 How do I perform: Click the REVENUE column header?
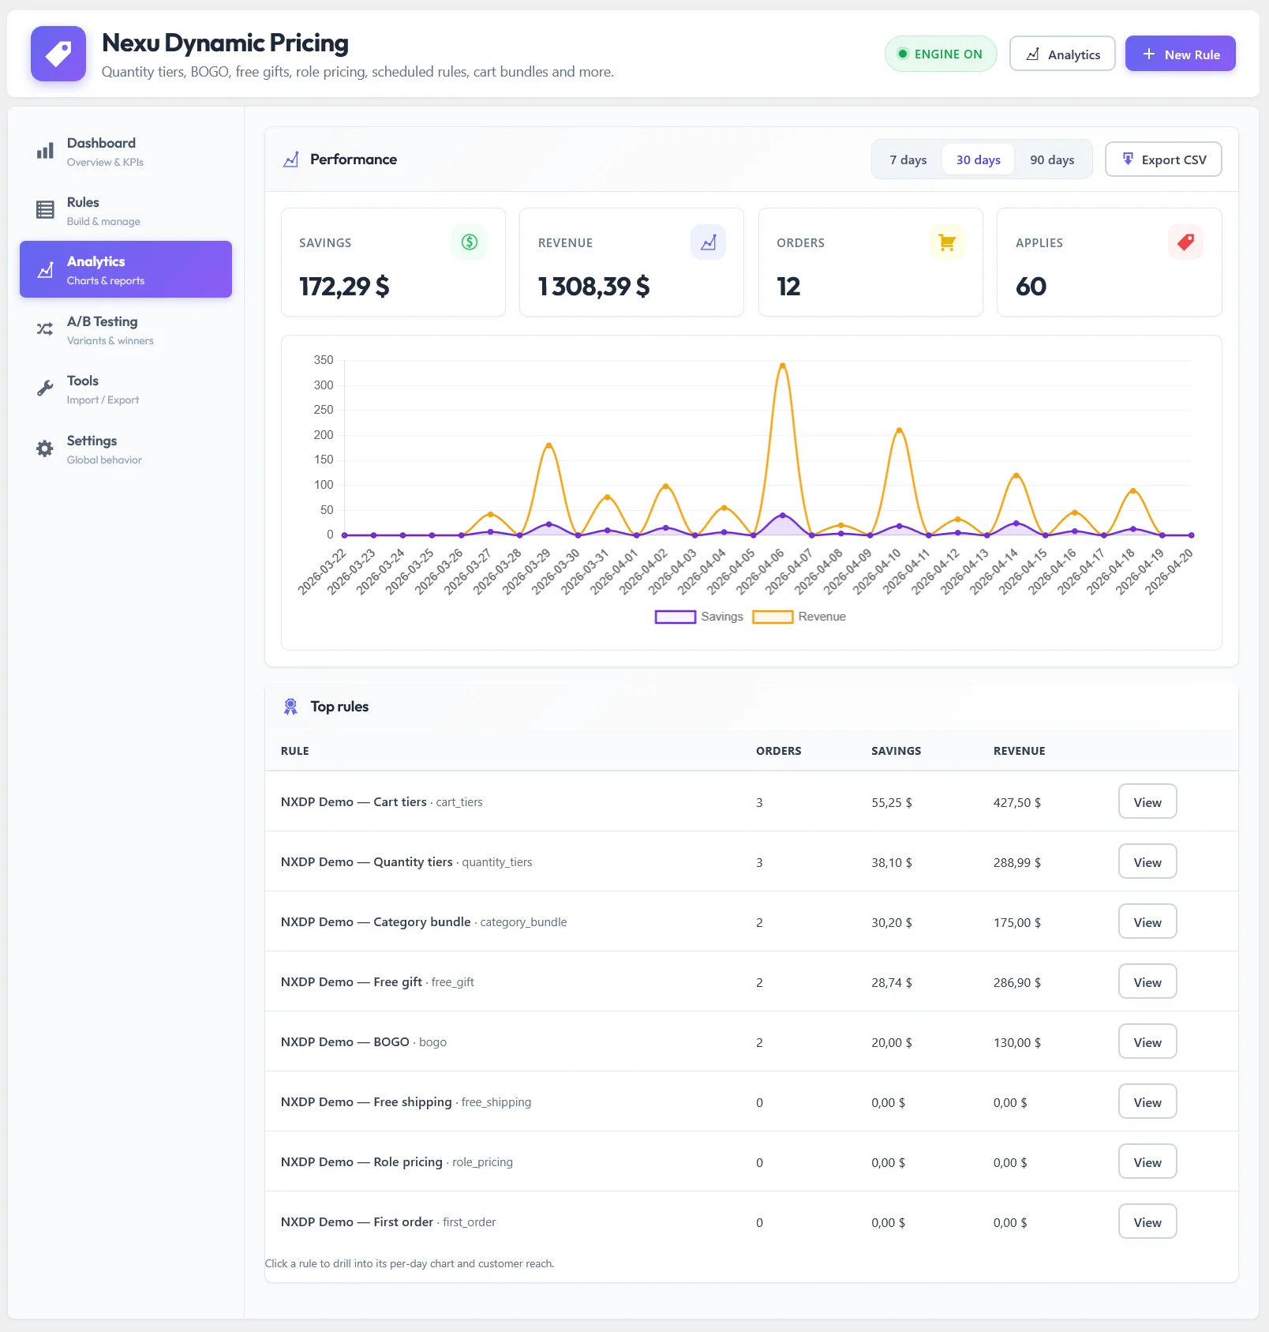(x=1019, y=751)
